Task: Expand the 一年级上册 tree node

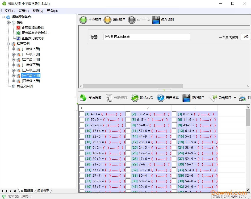Action: [x=14, y=49]
